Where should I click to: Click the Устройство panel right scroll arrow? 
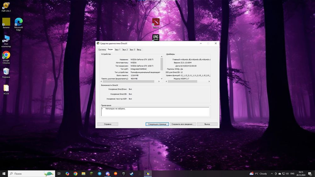pyautogui.click(x=159, y=81)
